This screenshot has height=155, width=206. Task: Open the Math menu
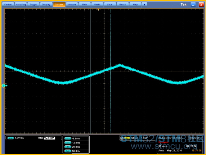pos(85,5)
